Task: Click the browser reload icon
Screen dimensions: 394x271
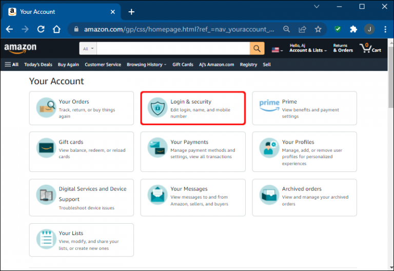Action: pos(41,29)
